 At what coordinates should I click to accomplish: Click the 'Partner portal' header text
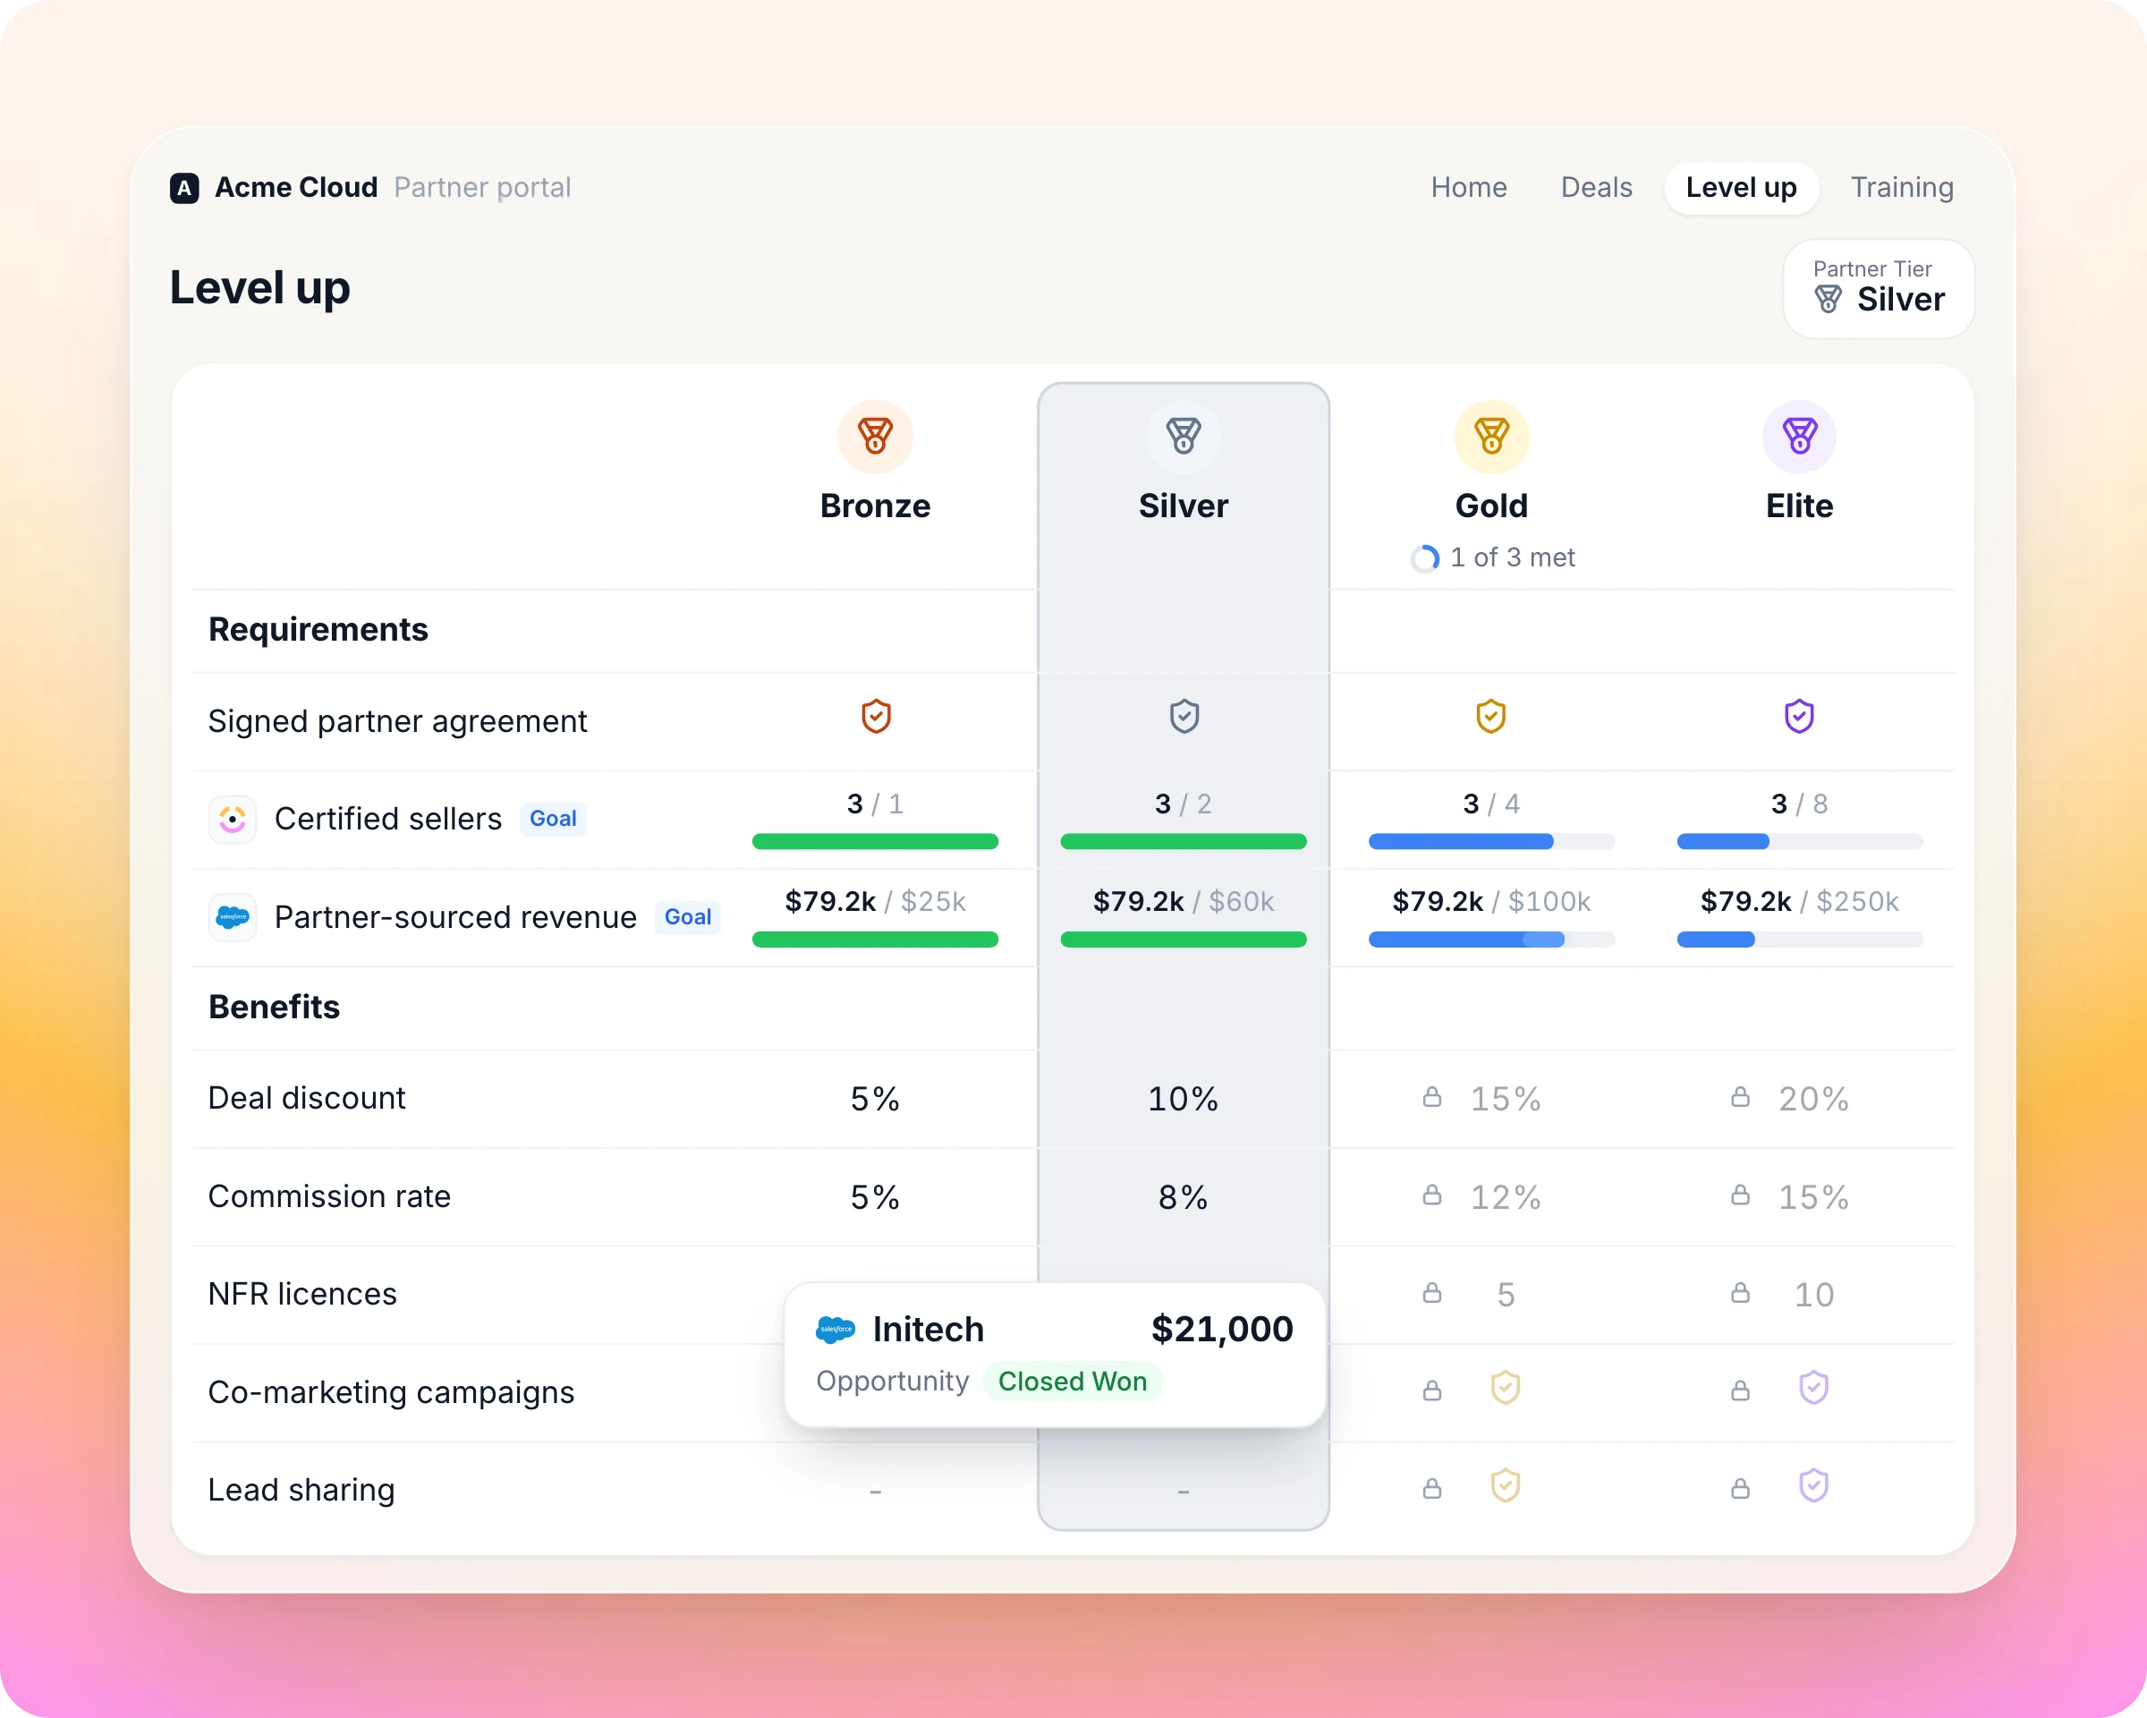482,187
